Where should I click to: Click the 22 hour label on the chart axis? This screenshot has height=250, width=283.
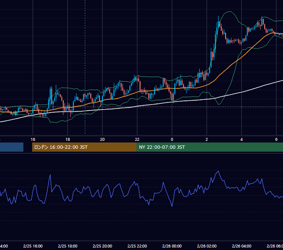137,140
